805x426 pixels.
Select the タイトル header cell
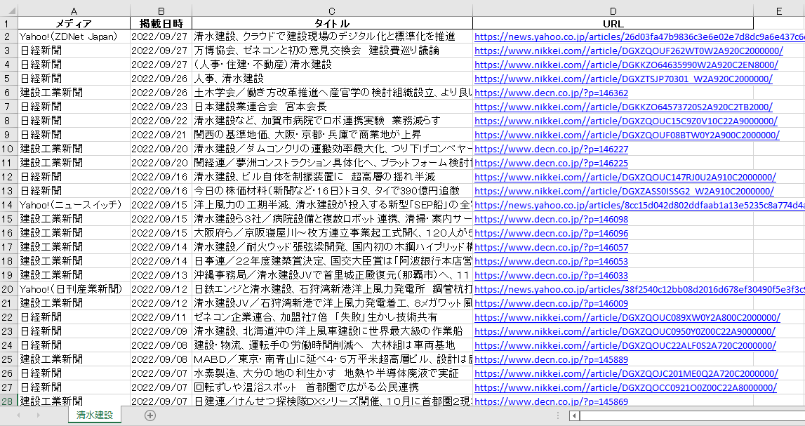pos(332,23)
